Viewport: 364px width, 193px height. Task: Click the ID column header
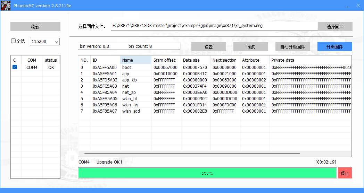(105, 60)
